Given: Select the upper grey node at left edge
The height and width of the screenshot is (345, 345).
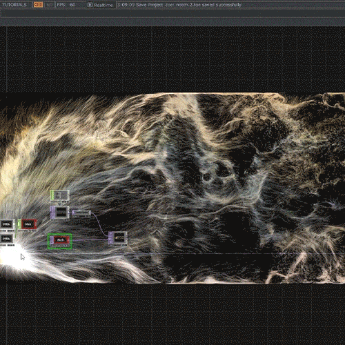Looking at the screenshot, I should (7, 224).
